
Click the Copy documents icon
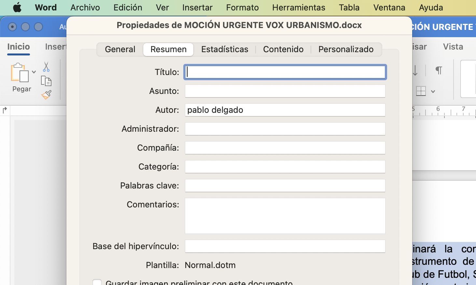click(46, 81)
